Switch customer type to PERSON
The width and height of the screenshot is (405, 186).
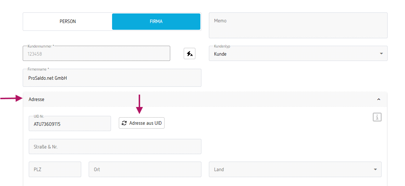pyautogui.click(x=68, y=22)
